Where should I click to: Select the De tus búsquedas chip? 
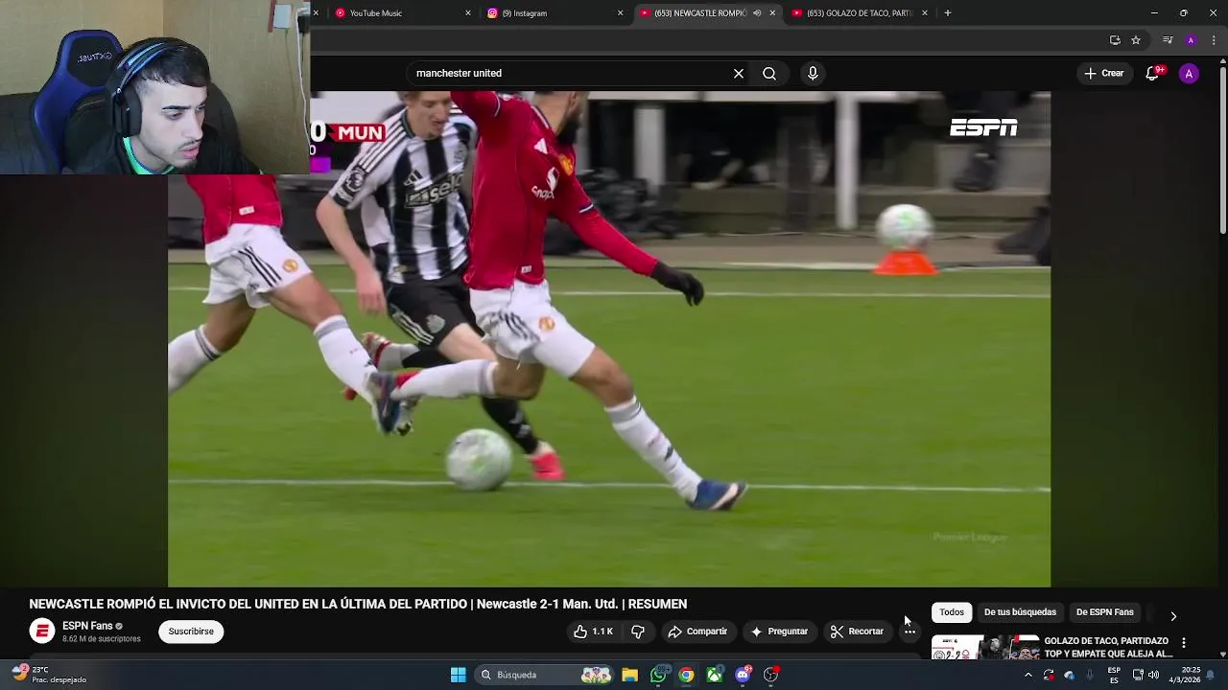[1020, 612]
